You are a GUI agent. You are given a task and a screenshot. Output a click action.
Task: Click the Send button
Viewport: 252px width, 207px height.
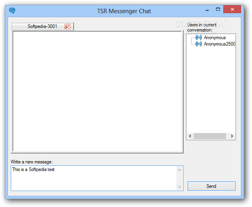(211, 186)
